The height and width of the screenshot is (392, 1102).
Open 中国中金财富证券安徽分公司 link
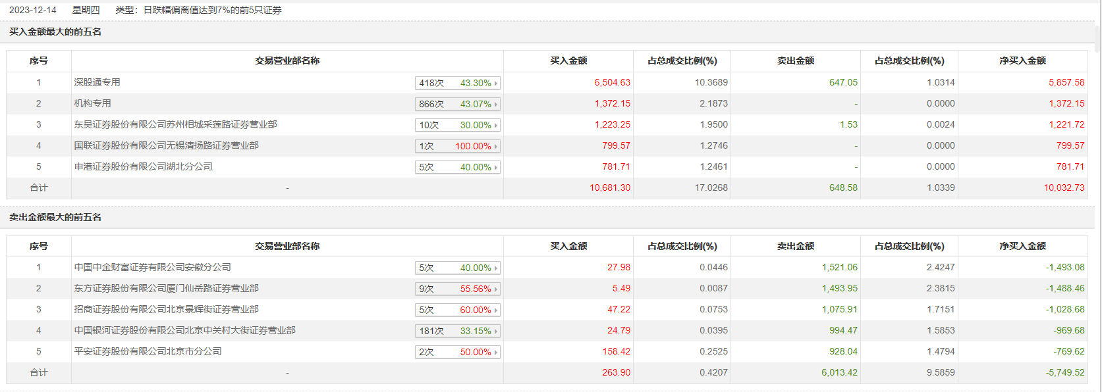pos(152,267)
